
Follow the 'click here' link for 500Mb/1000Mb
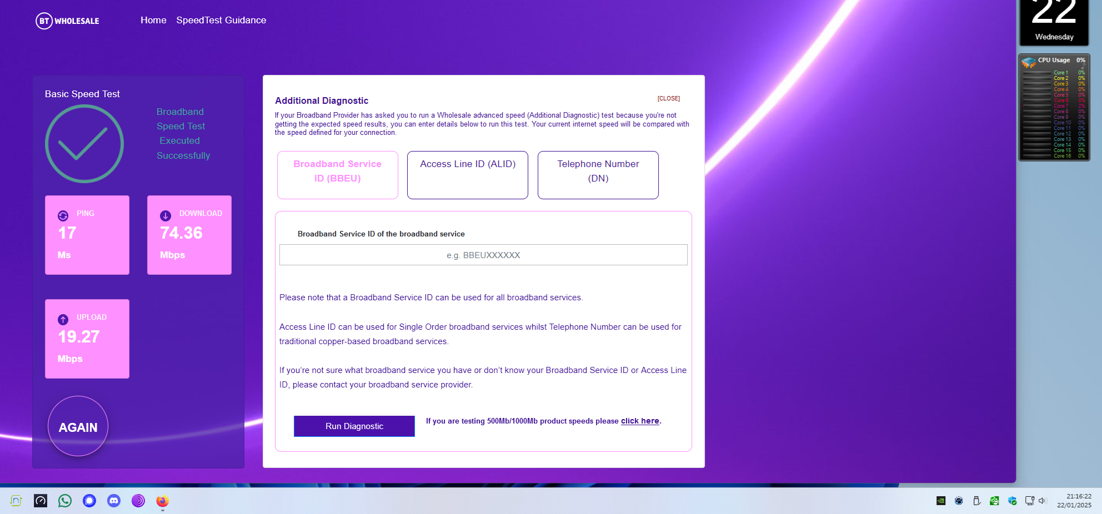(x=640, y=421)
